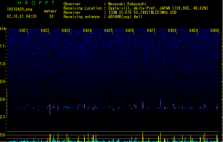The height and width of the screenshot is (142, 223).
Task: Click the 0429 time marker
Action: [x=194, y=31]
